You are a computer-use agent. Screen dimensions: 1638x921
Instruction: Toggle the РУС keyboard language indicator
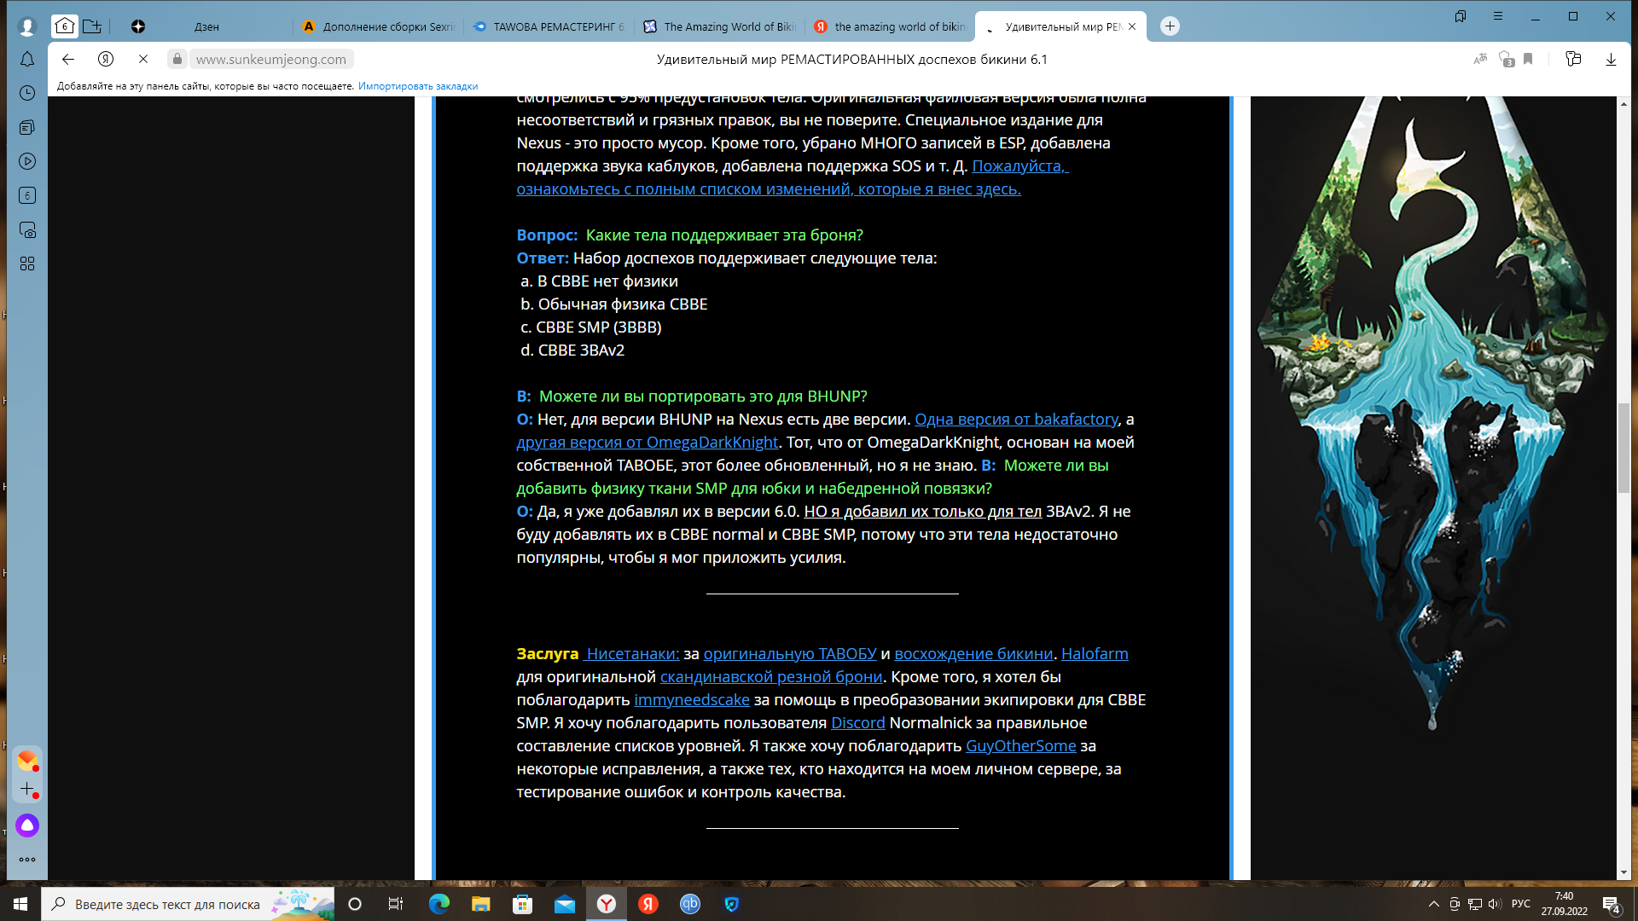[1520, 904]
